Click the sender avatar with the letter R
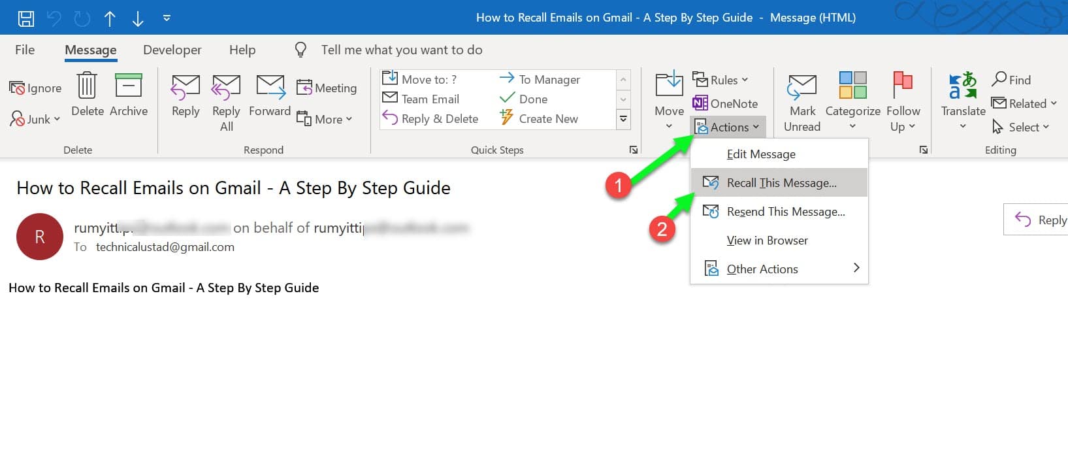The image size is (1068, 453). 40,237
